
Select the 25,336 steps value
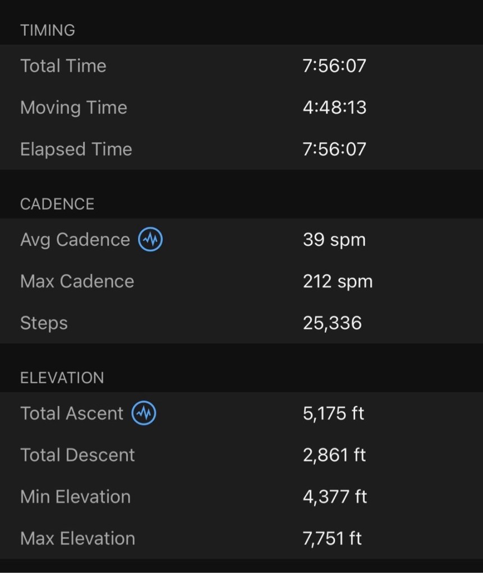click(332, 323)
